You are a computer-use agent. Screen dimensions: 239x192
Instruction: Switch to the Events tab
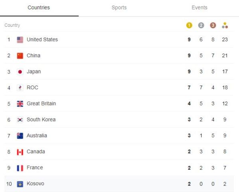coord(199,8)
